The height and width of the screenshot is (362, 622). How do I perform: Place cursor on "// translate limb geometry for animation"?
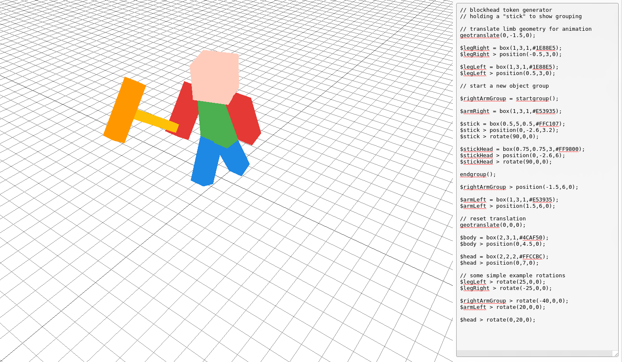pyautogui.click(x=526, y=29)
